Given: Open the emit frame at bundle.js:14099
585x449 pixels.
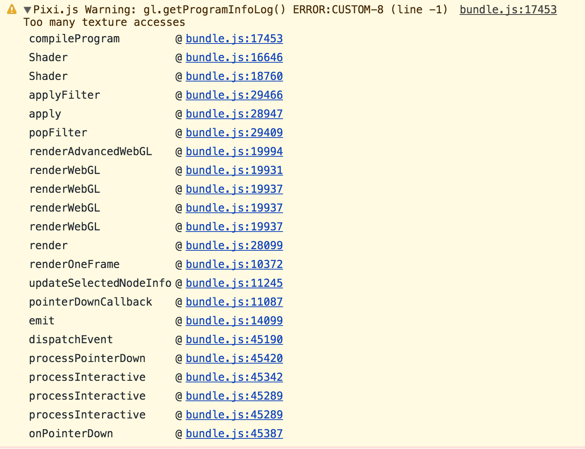Looking at the screenshot, I should pyautogui.click(x=234, y=320).
